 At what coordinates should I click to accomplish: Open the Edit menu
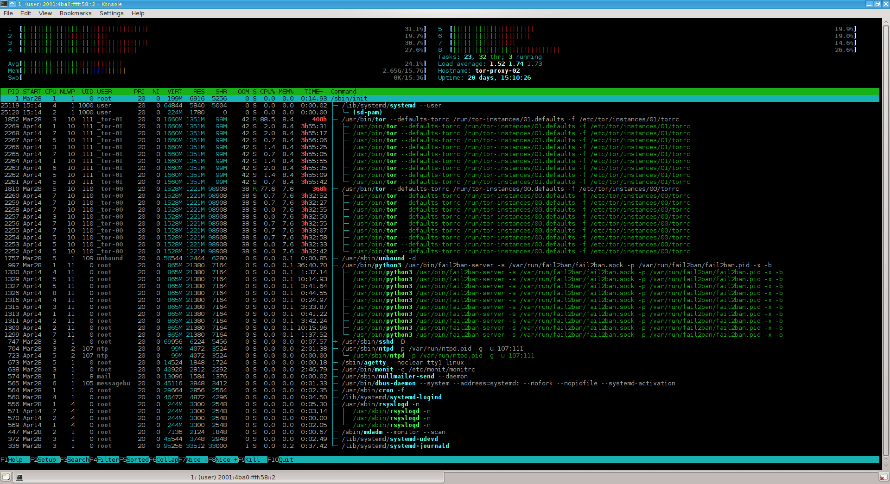click(x=26, y=13)
